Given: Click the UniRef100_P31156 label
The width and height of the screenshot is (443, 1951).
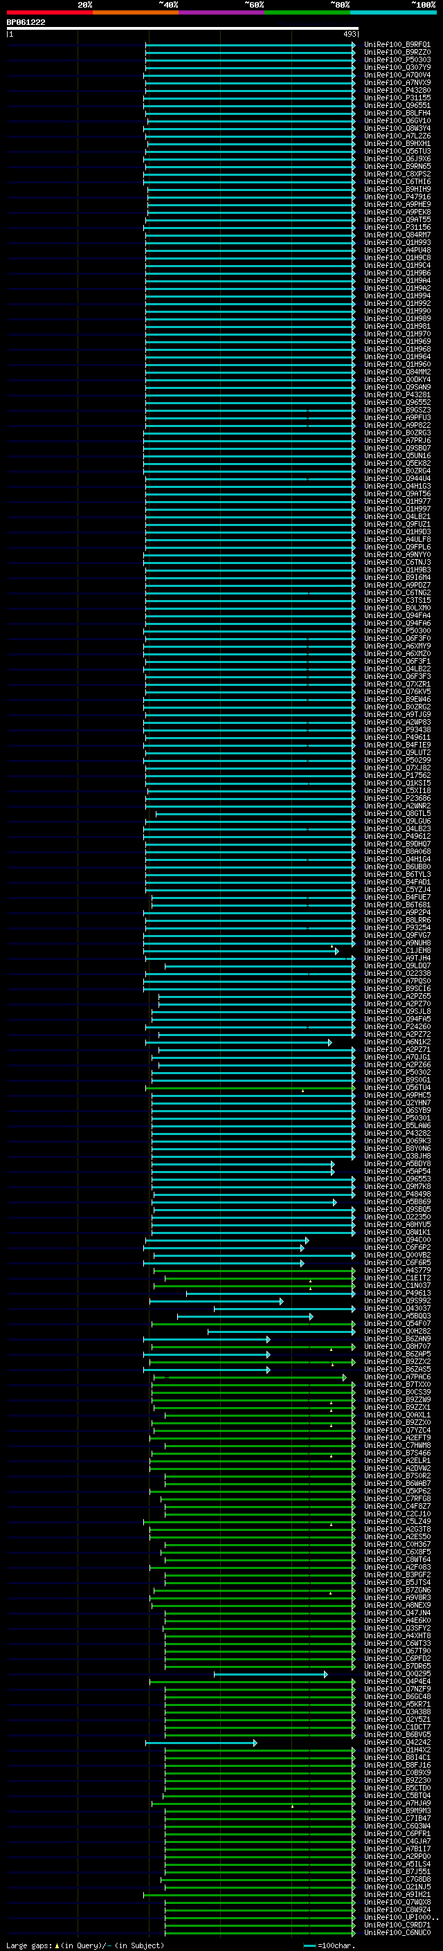Looking at the screenshot, I should coord(397,227).
